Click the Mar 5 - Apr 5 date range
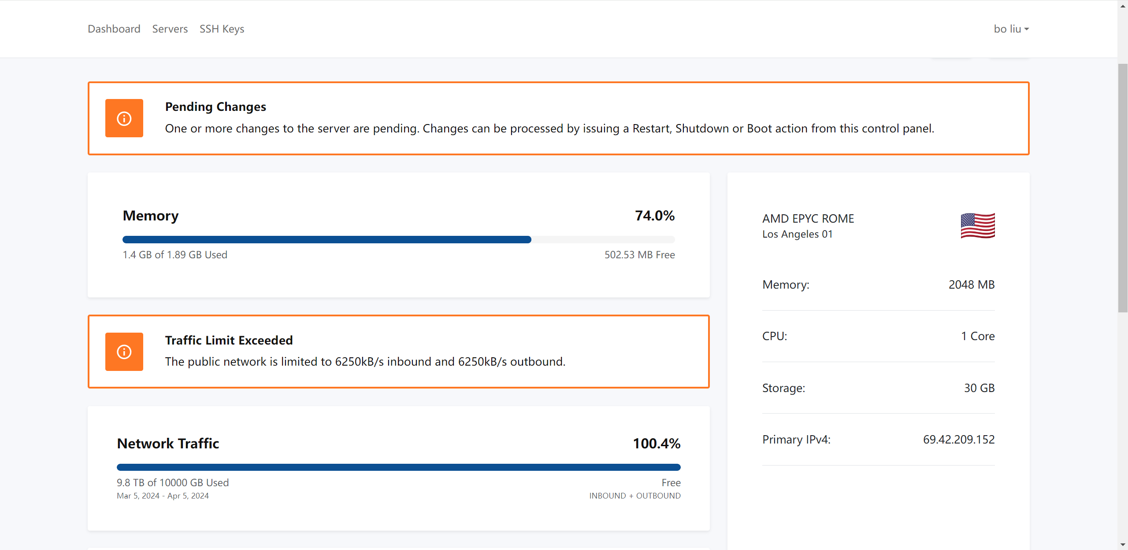Viewport: 1128px width, 550px height. pyautogui.click(x=163, y=496)
